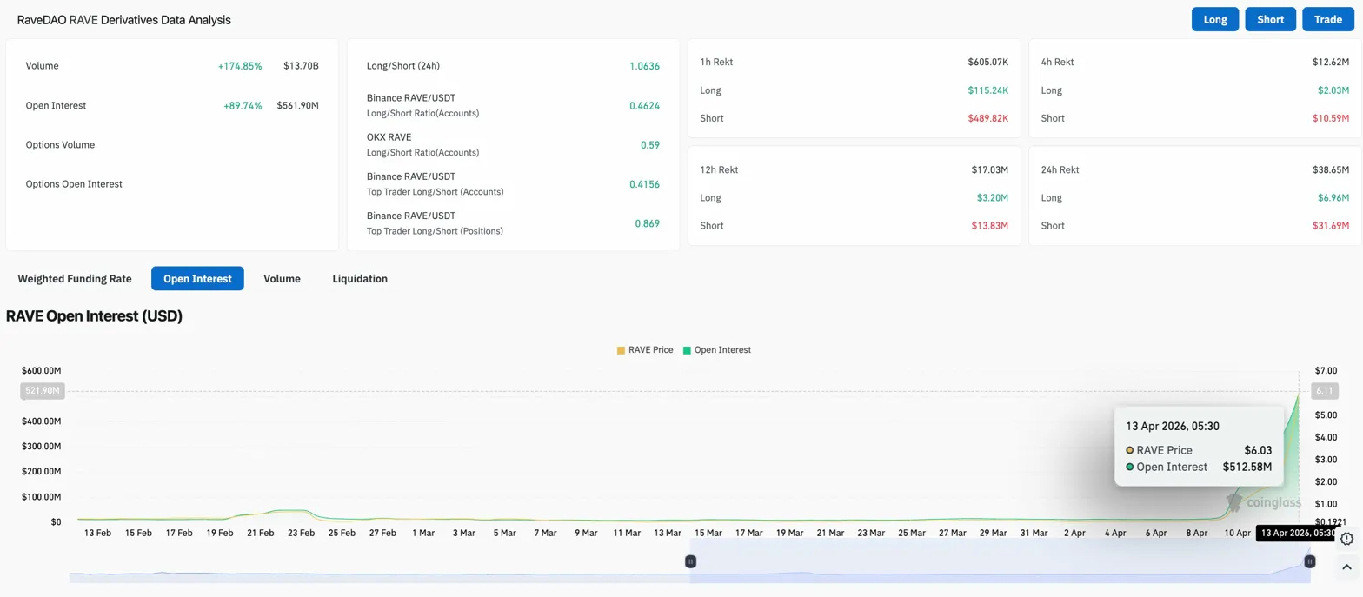Click the Long/Short (24h) ratio row
The image size is (1363, 597).
pyautogui.click(x=513, y=66)
